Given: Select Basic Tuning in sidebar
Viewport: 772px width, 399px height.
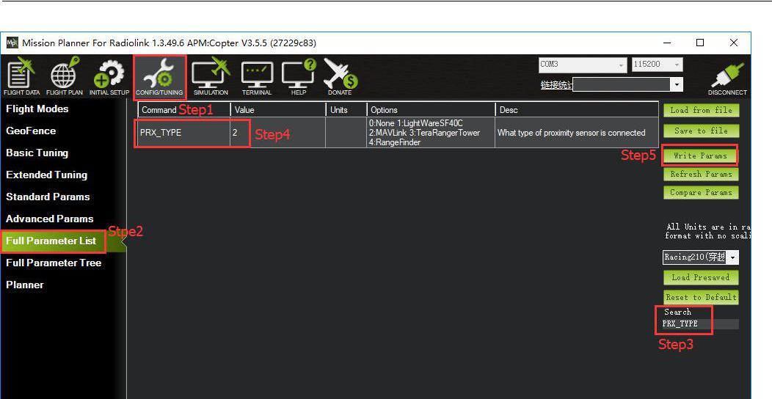Looking at the screenshot, I should 37,153.
